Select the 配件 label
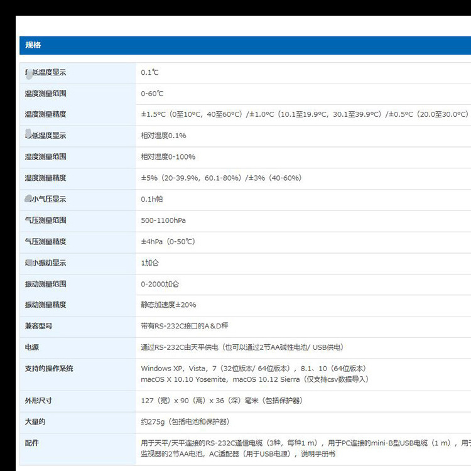471x471 pixels. [32, 443]
